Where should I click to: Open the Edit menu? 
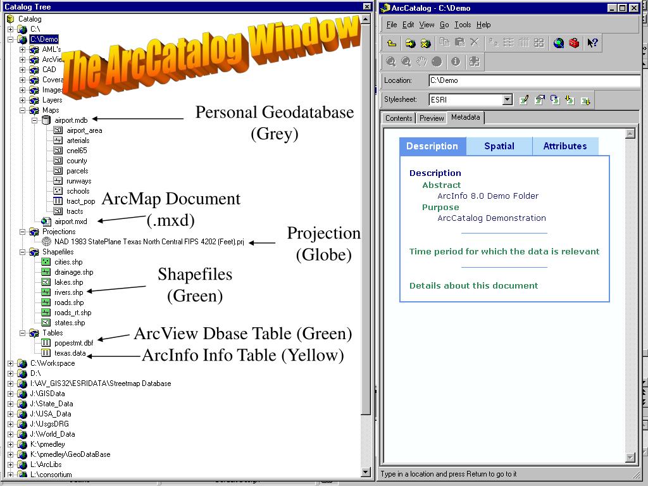pyautogui.click(x=408, y=25)
